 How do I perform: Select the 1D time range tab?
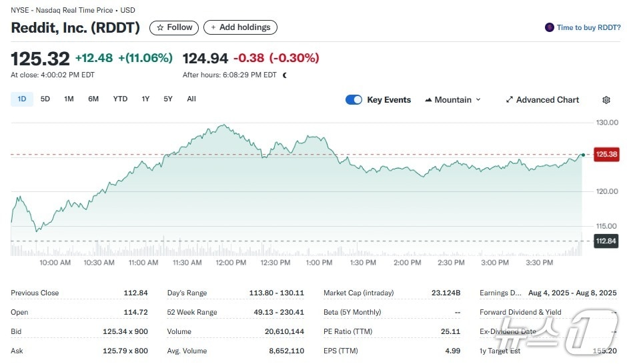click(x=22, y=99)
